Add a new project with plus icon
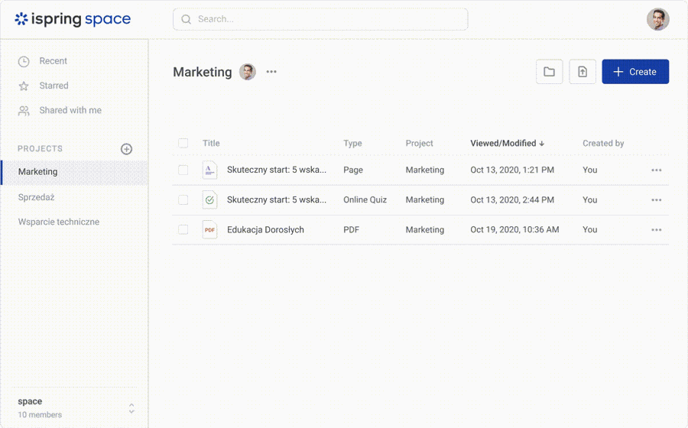Screen dimensions: 688x428 (x=127, y=149)
